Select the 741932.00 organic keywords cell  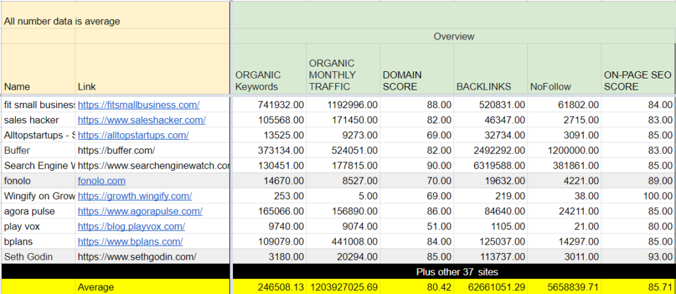pos(269,105)
